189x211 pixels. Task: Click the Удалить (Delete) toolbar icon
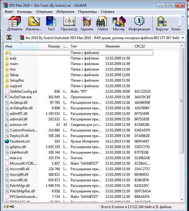(x=87, y=21)
